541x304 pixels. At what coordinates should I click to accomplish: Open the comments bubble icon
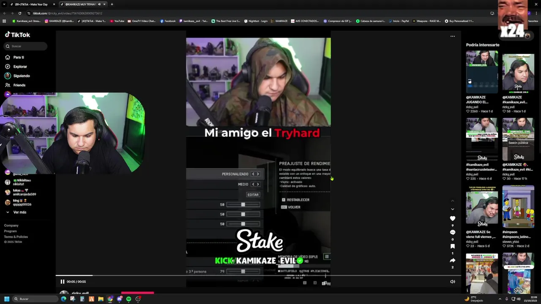click(x=452, y=232)
